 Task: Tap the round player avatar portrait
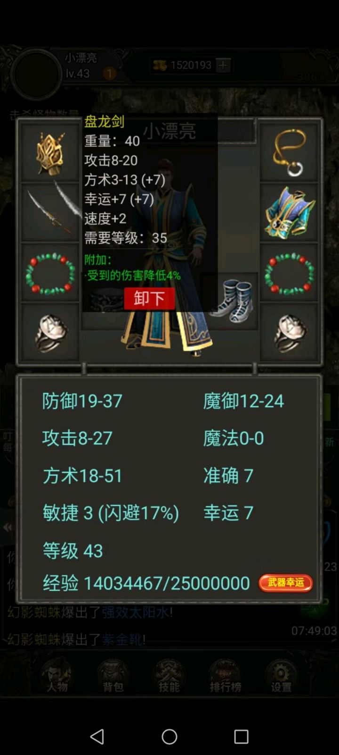pos(37,74)
